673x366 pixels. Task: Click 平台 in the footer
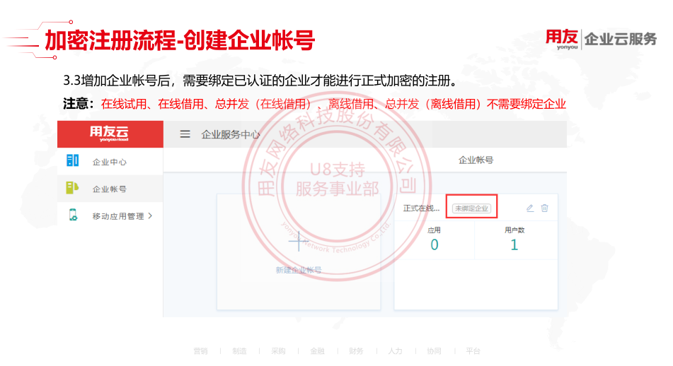coord(473,351)
